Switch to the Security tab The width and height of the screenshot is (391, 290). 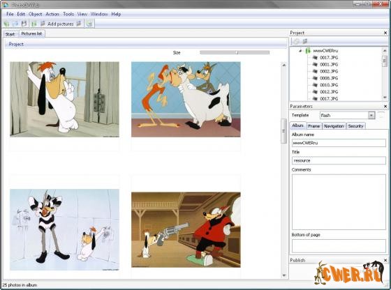(x=355, y=126)
